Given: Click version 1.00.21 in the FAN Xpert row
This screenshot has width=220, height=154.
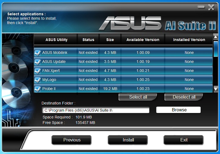Looking at the screenshot, I should point(143,71).
